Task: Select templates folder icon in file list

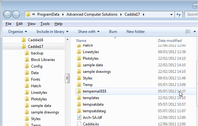Action: pyautogui.click(x=79, y=98)
